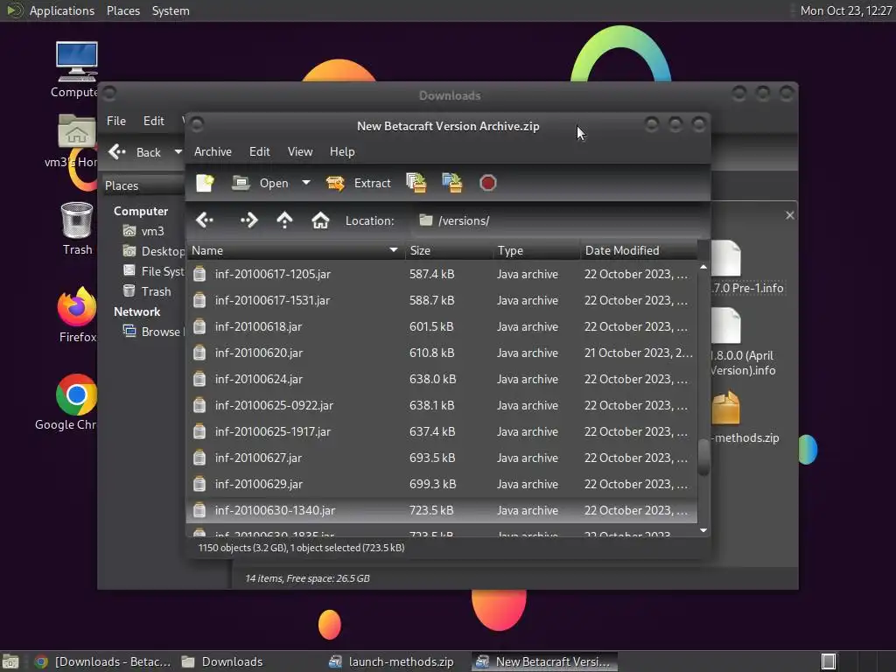The height and width of the screenshot is (672, 896).
Task: Open Browse Network in Downloads sidebar
Action: tap(154, 332)
